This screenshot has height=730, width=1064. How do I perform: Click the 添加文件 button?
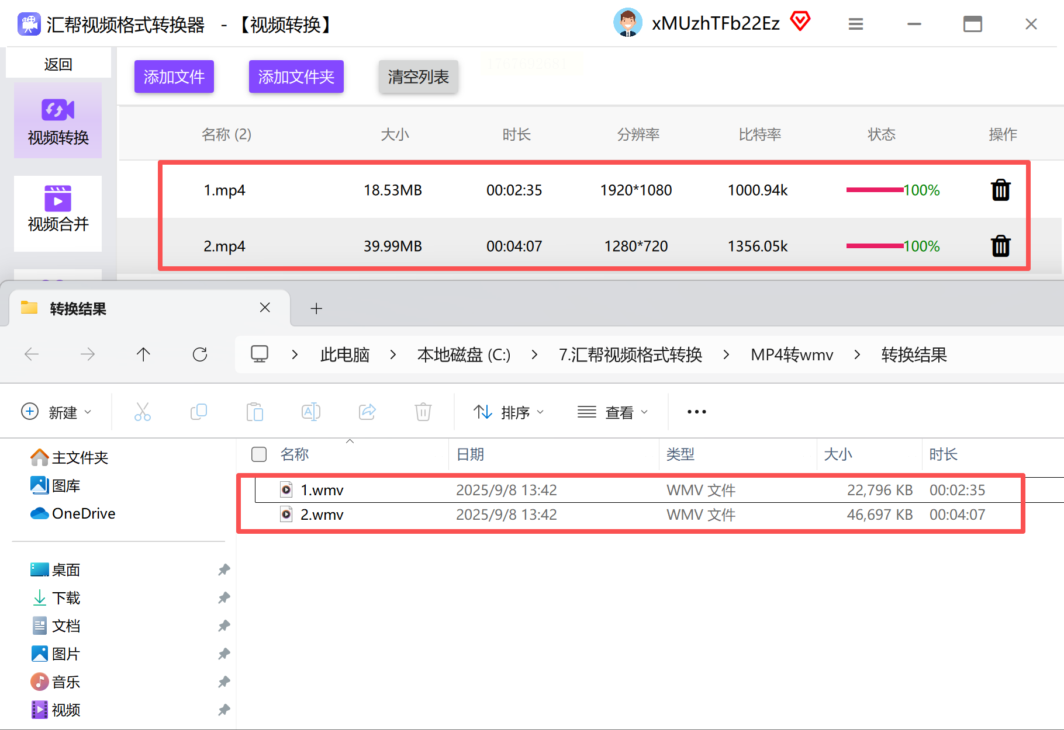pos(174,77)
